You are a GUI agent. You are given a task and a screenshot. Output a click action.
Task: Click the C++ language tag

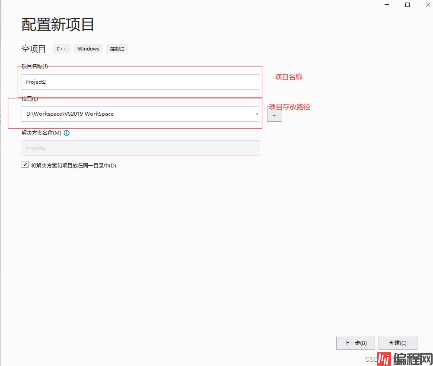tap(61, 49)
